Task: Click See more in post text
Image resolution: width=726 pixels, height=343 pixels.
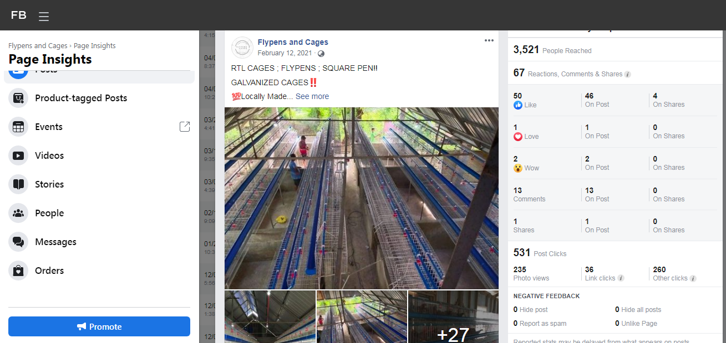Action: 312,96
